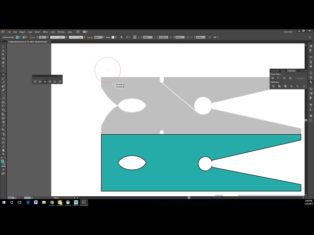Viewport: 314px width, 235px height.
Task: Swap fill and stroke colors
Action: pyautogui.click(x=5, y=158)
